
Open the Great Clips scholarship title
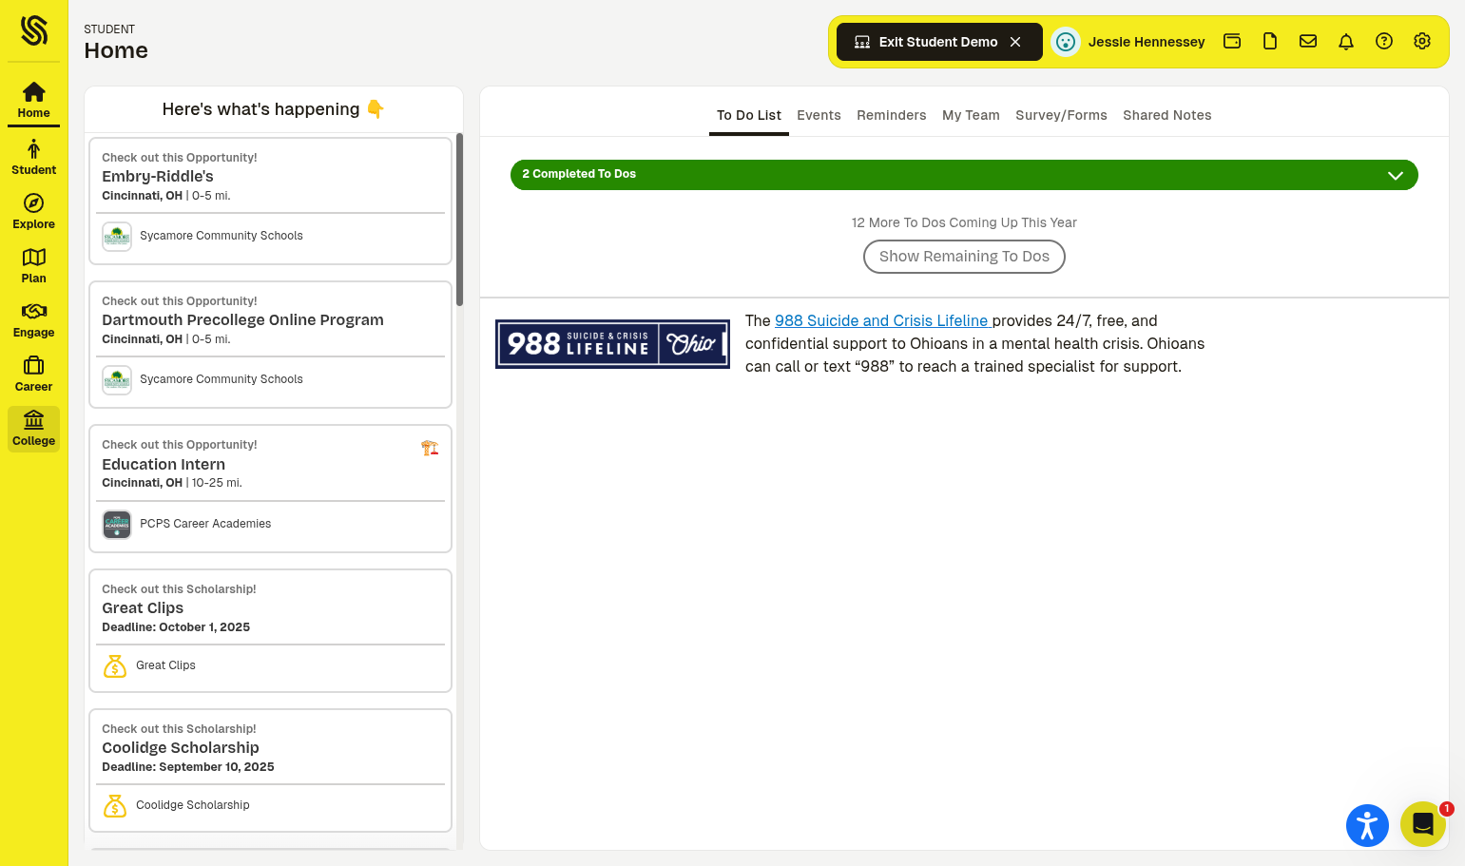pos(143,608)
